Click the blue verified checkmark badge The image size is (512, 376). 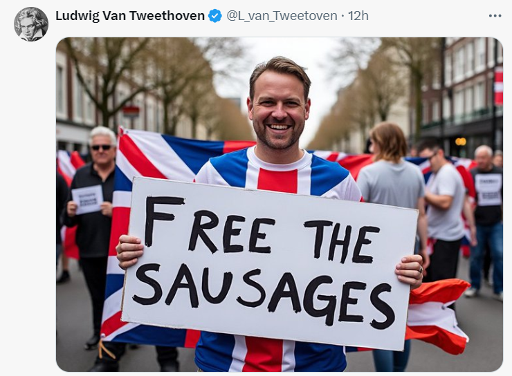[x=215, y=16]
